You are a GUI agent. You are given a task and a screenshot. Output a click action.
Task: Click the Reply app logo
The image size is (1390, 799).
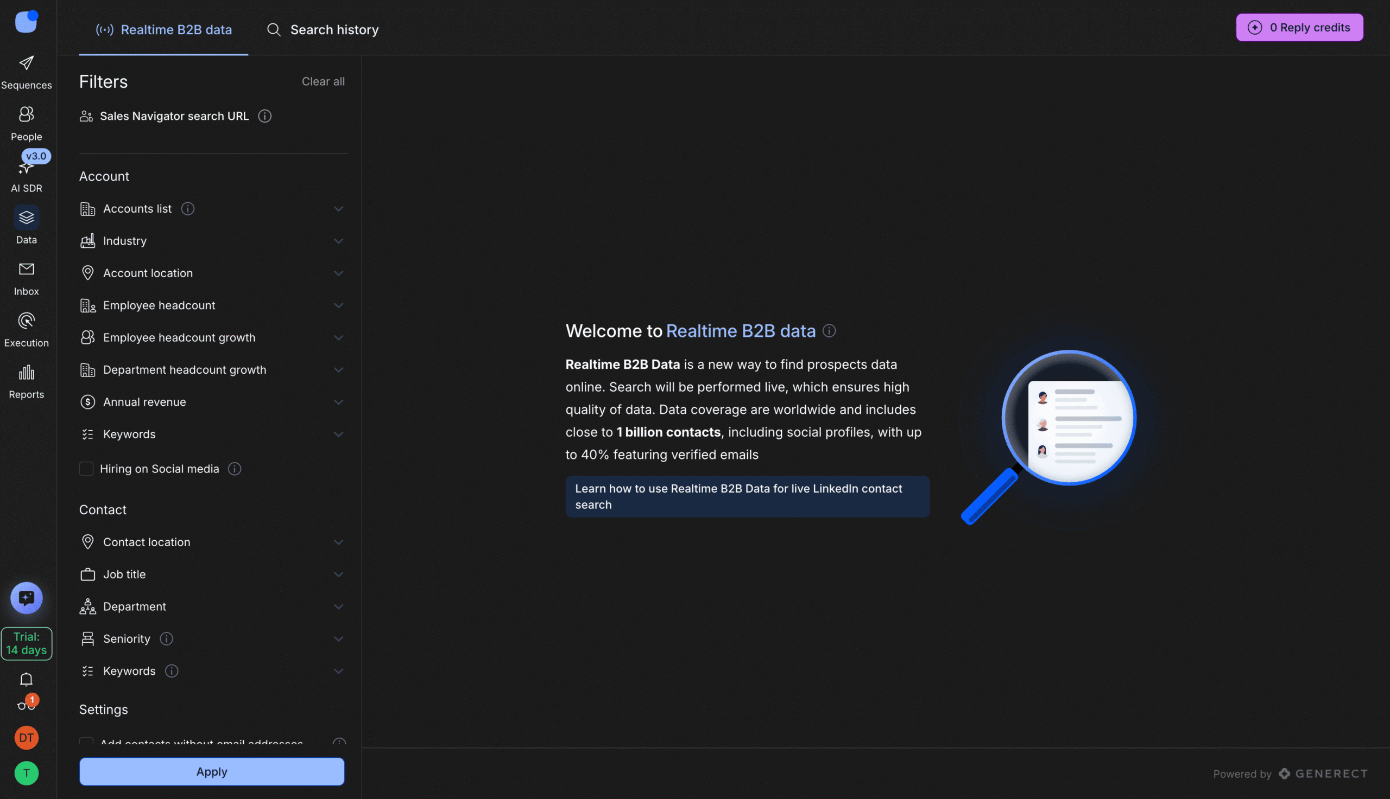[27, 22]
